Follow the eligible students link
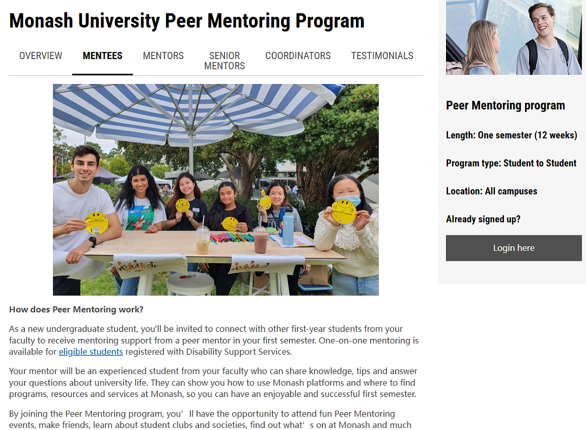Screen dimensions: 586x430 pyautogui.click(x=91, y=351)
